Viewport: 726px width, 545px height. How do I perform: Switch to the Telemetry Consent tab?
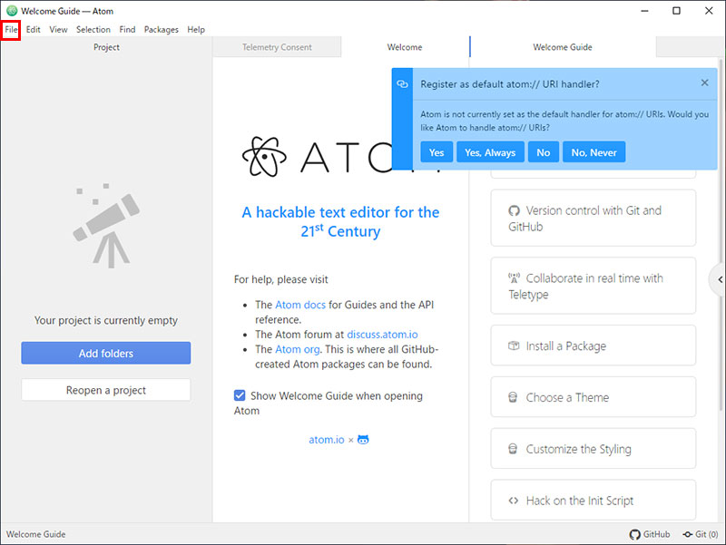(277, 47)
